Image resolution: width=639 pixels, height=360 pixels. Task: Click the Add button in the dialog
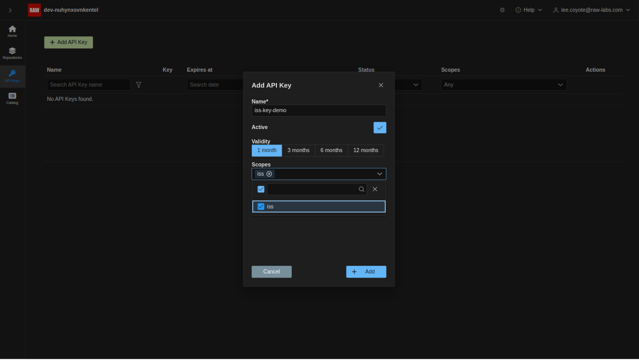click(366, 271)
